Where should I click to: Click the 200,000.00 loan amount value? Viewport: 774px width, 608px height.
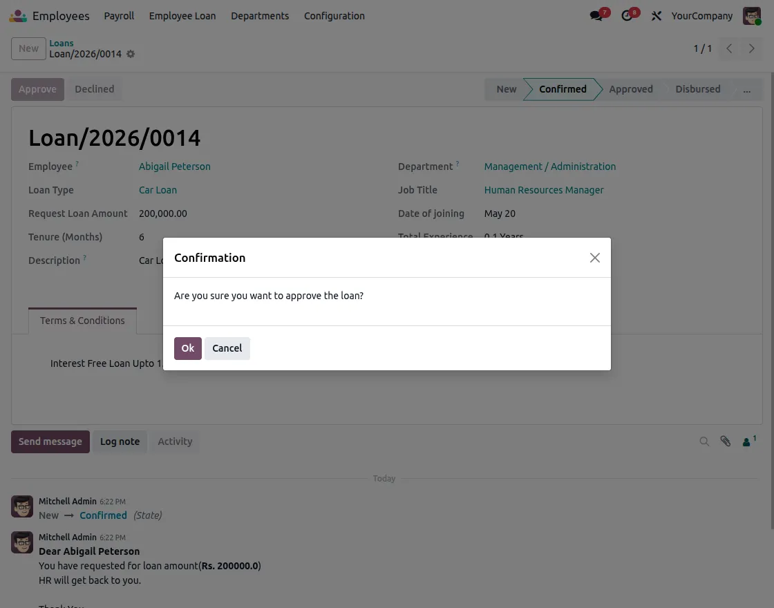[163, 213]
